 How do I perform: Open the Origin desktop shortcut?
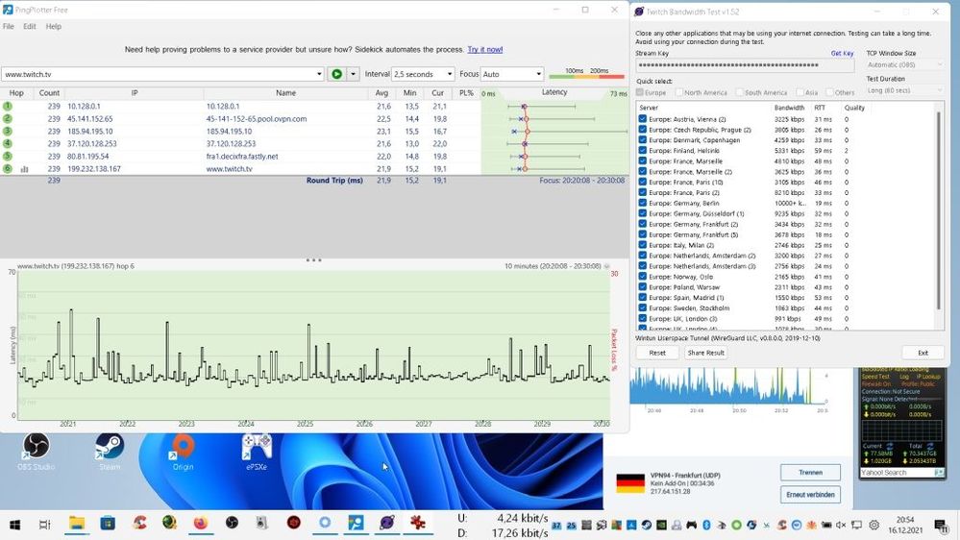click(183, 450)
